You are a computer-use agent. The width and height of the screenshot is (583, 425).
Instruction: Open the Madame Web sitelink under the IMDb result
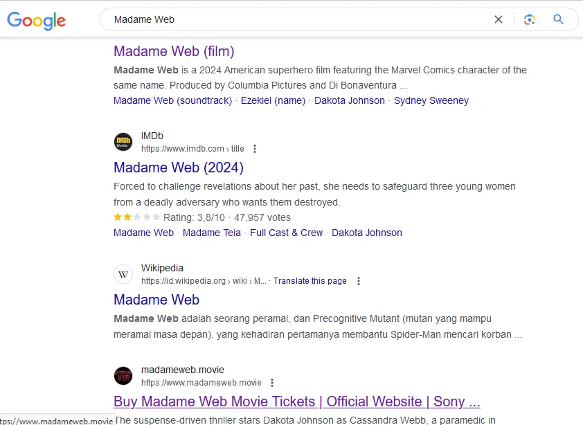(x=143, y=233)
